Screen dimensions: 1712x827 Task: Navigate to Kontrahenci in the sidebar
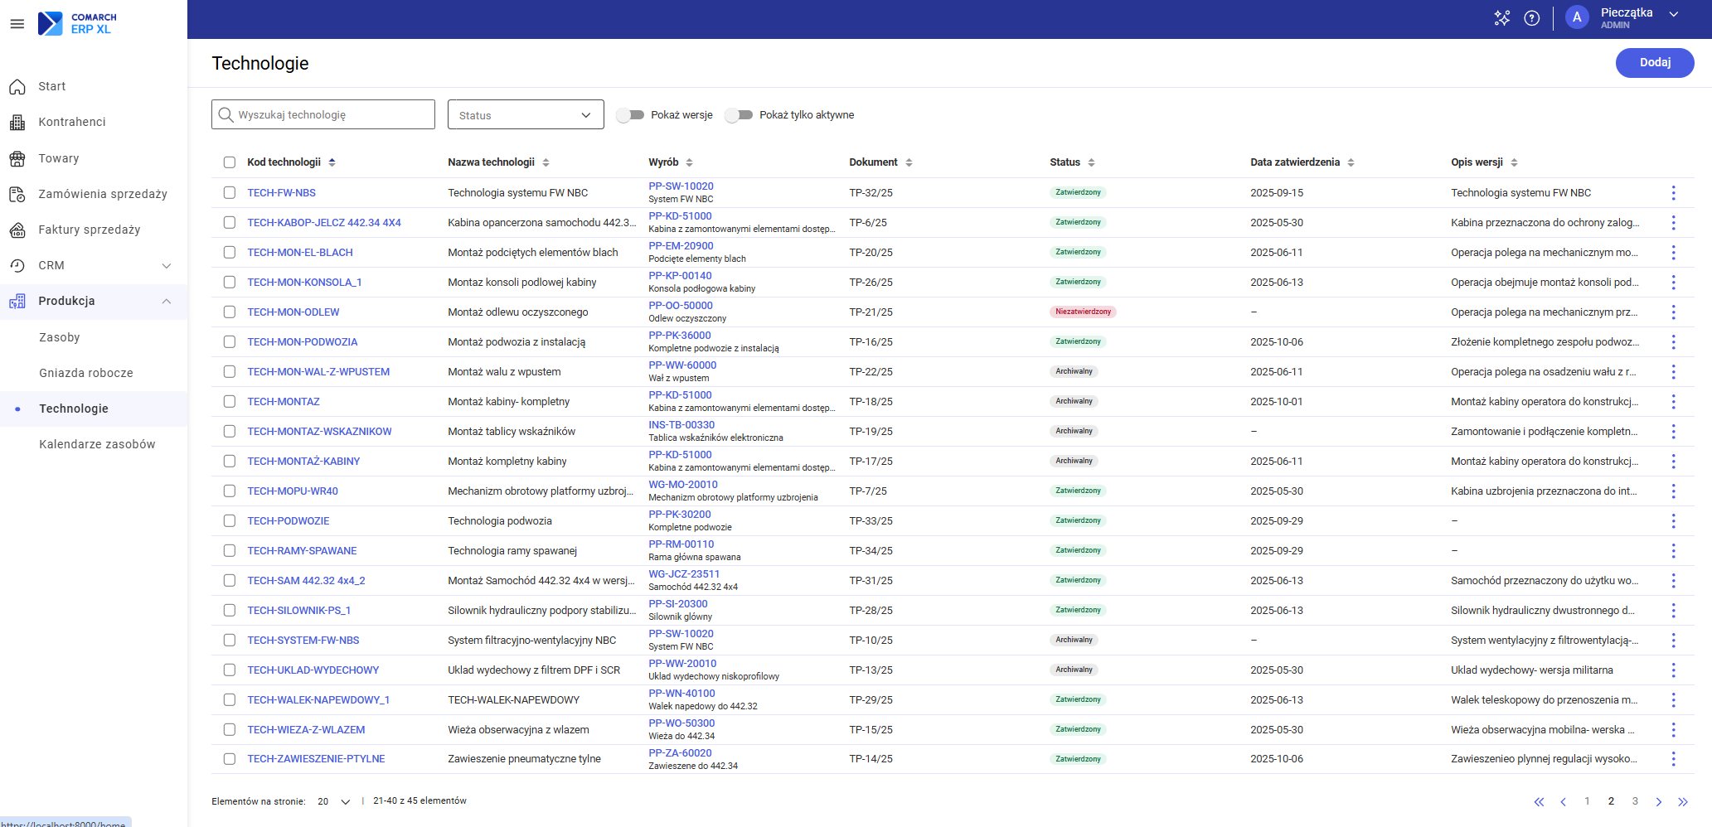click(72, 122)
